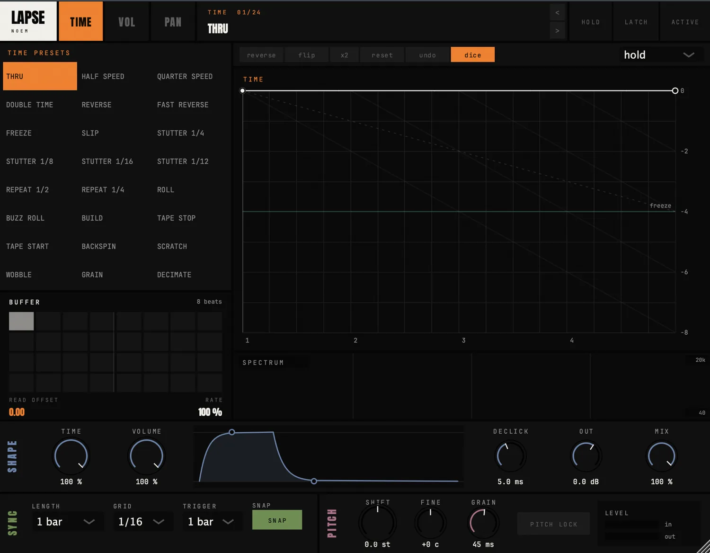The image size is (710, 553).
Task: Switch to the PAN tab
Action: click(x=173, y=21)
